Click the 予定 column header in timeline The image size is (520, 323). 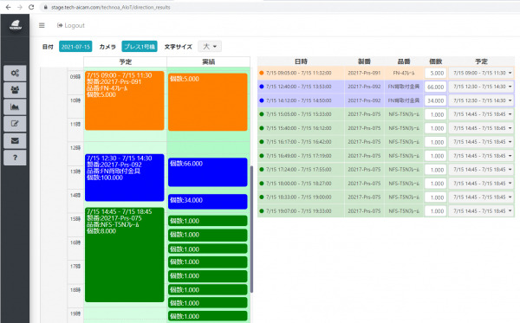pyautogui.click(x=126, y=62)
